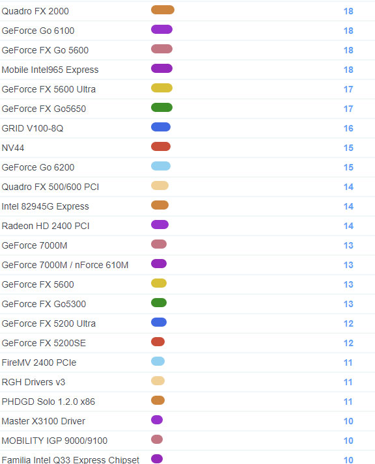
Task: Click score 15 for NV44
Action: [348, 148]
